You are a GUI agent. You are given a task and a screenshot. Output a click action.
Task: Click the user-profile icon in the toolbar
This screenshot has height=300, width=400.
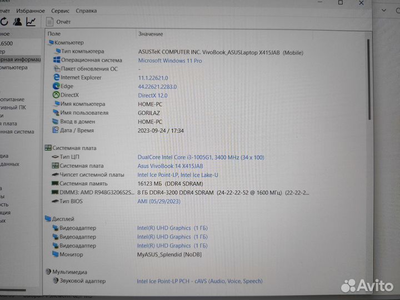tap(17, 22)
